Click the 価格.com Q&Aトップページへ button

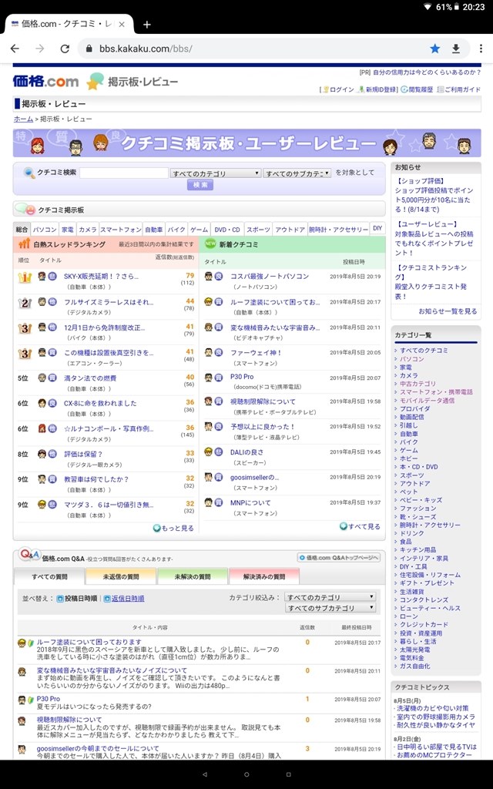coord(338,558)
